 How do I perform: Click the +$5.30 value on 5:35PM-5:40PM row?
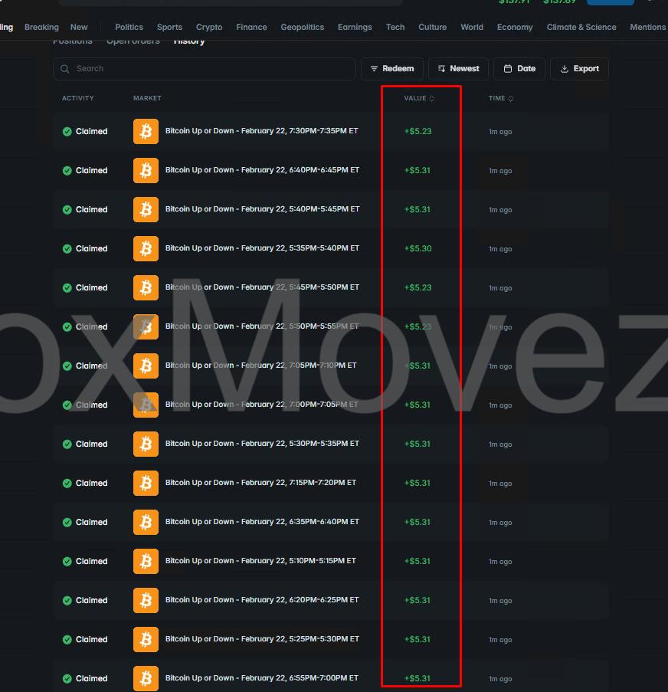417,248
